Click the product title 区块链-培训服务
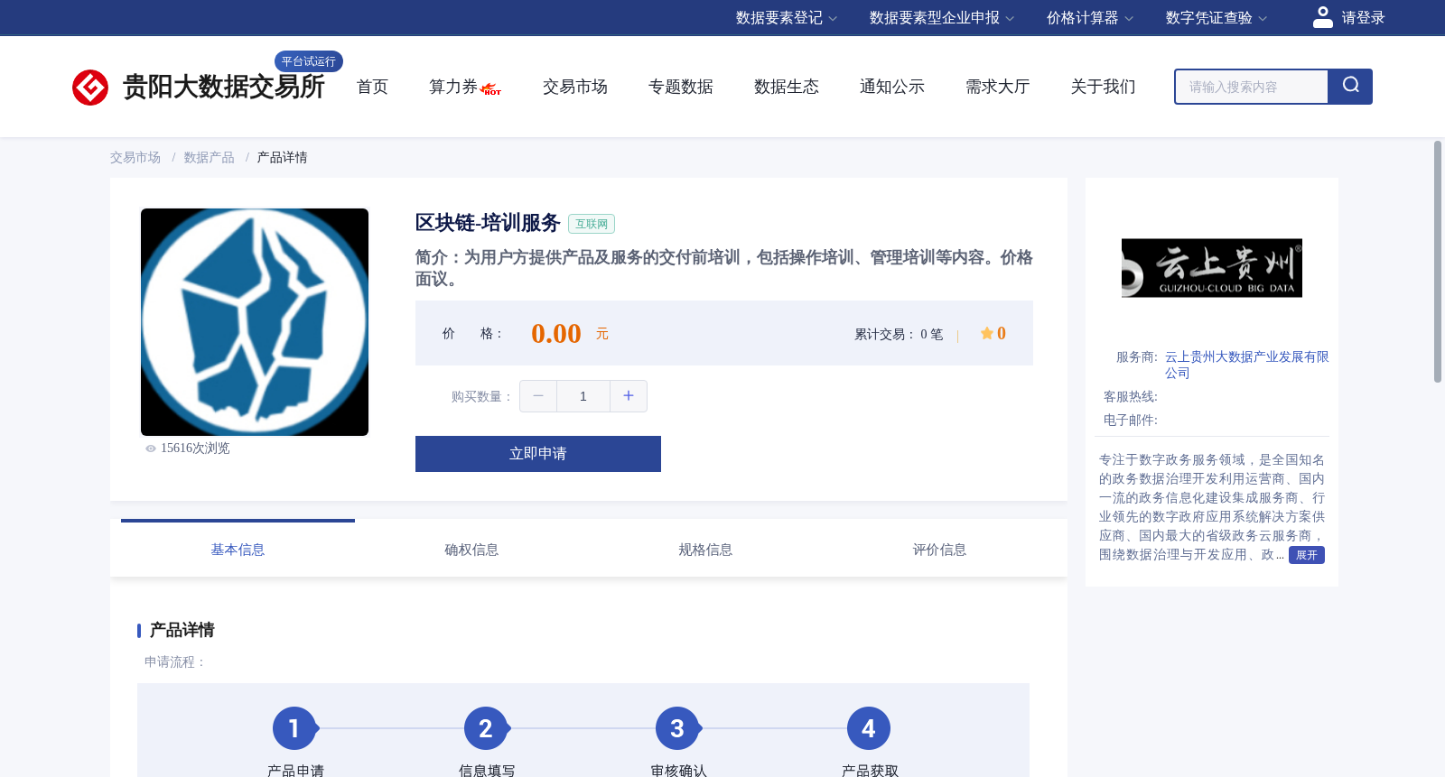Viewport: 1445px width, 777px height. pyautogui.click(x=488, y=223)
